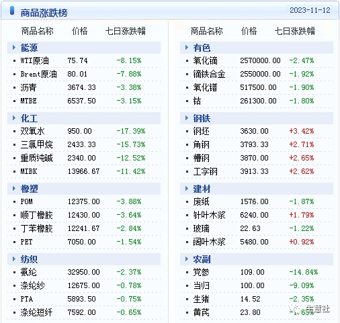This screenshot has width=340, height=323.
Task: Click the 工字钢 commodity name
Action: [205, 171]
